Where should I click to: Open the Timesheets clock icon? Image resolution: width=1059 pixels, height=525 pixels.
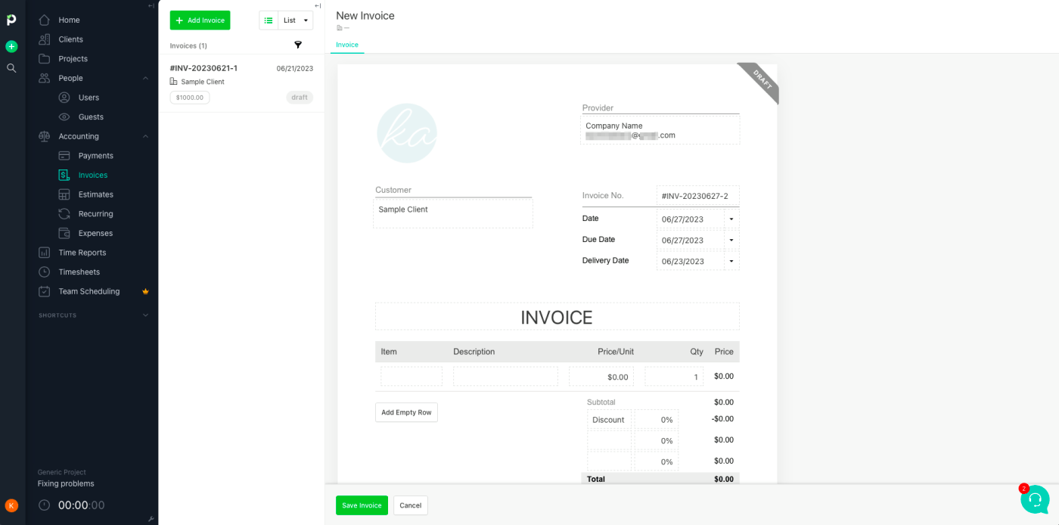(x=45, y=272)
